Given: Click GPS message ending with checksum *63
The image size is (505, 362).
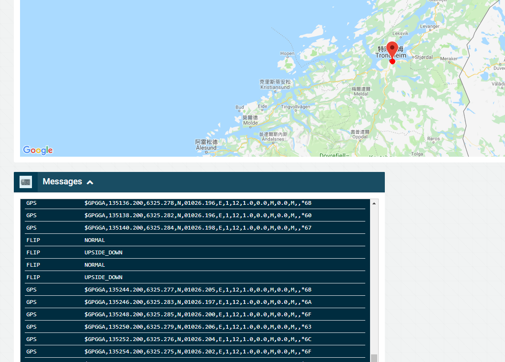Looking at the screenshot, I should pos(196,327).
